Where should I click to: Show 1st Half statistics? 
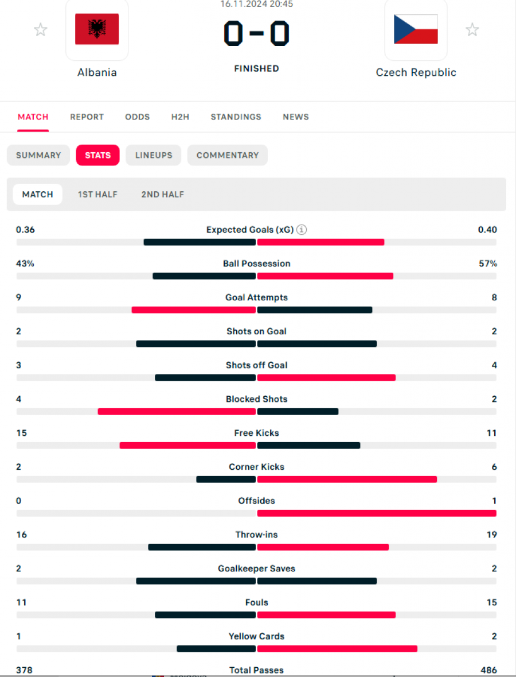[x=97, y=194]
